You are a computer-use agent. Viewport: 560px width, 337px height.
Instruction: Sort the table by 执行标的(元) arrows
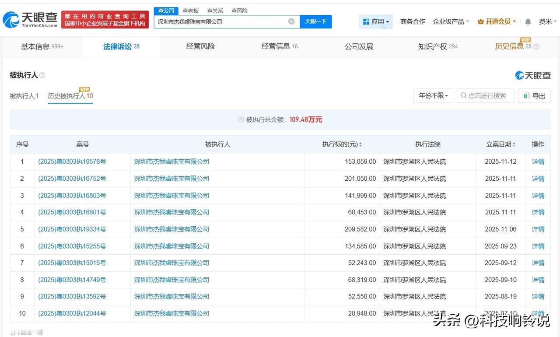(360, 144)
